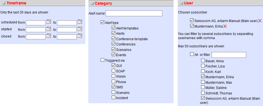Collapse the Timeframe section
Viewport: 263px width, 106px height.
(4, 3)
